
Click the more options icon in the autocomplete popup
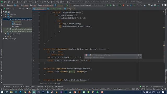(141, 57)
